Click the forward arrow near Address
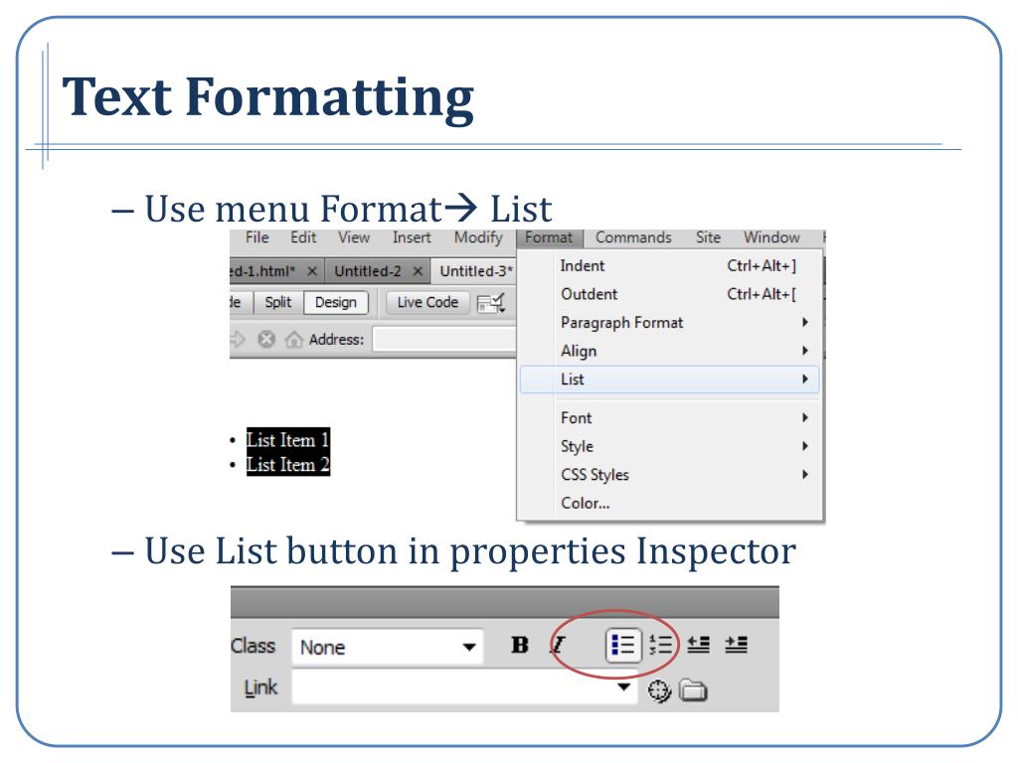 237,339
